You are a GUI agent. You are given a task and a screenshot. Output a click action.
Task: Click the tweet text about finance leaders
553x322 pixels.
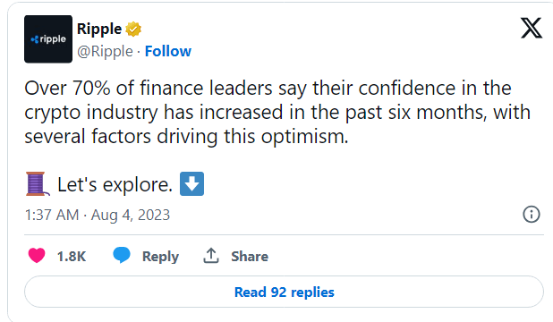point(277,112)
